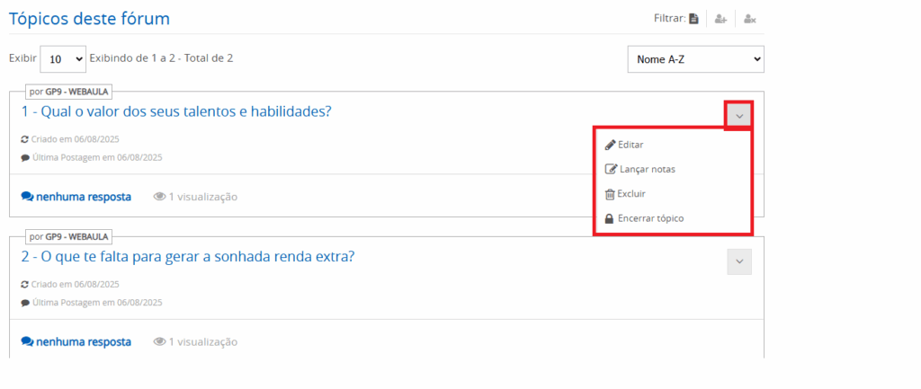Choose Editar from the topic menu
This screenshot has height=389, width=921.
coord(630,145)
